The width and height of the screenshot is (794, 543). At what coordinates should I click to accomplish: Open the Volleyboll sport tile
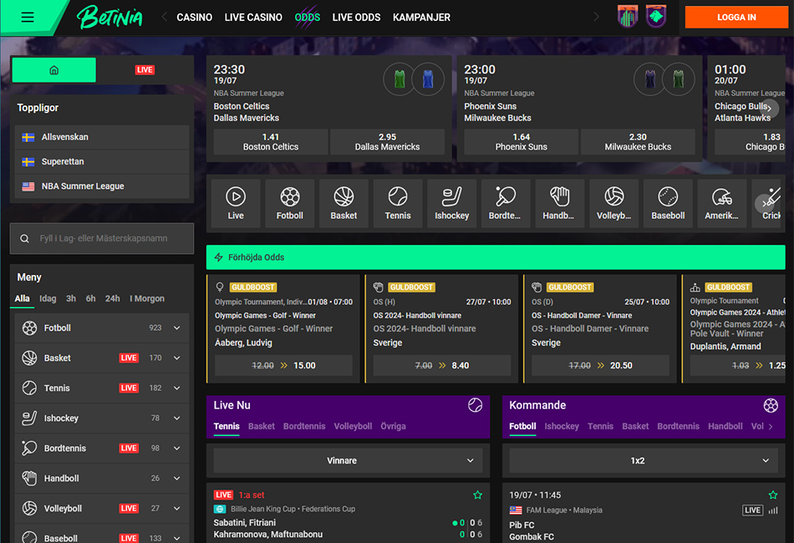[x=613, y=204]
